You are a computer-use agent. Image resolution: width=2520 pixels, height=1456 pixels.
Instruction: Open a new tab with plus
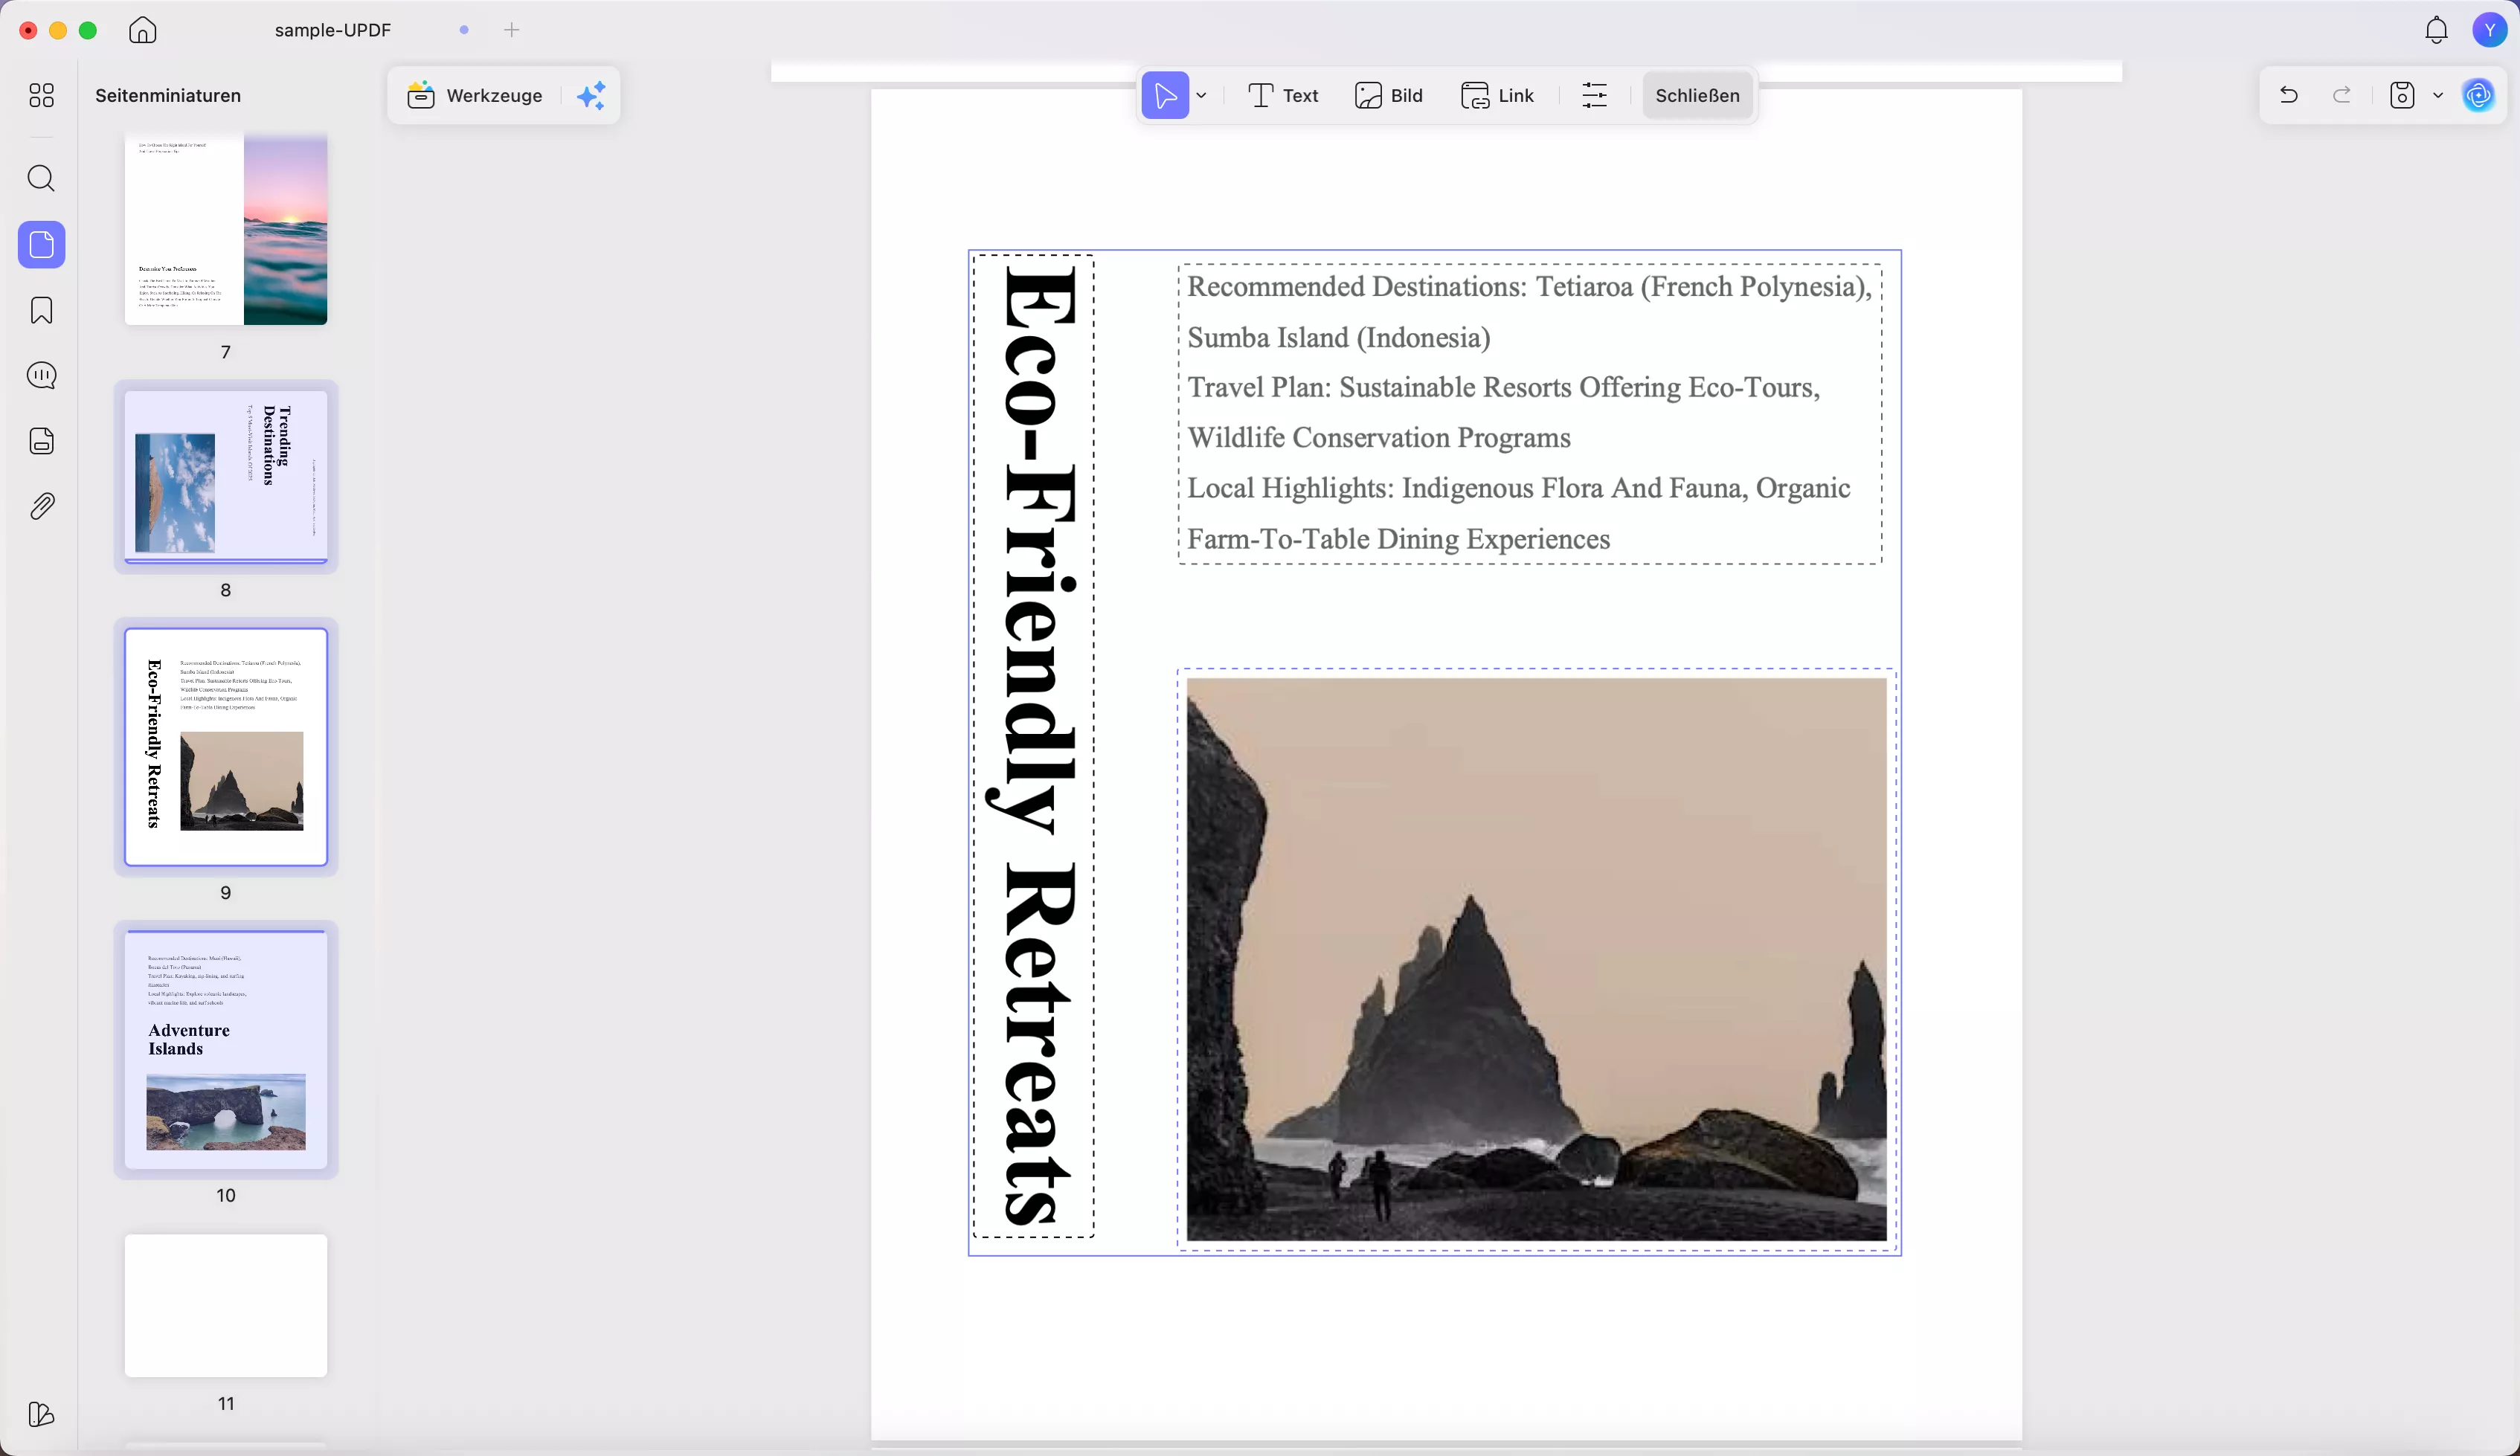tap(512, 30)
